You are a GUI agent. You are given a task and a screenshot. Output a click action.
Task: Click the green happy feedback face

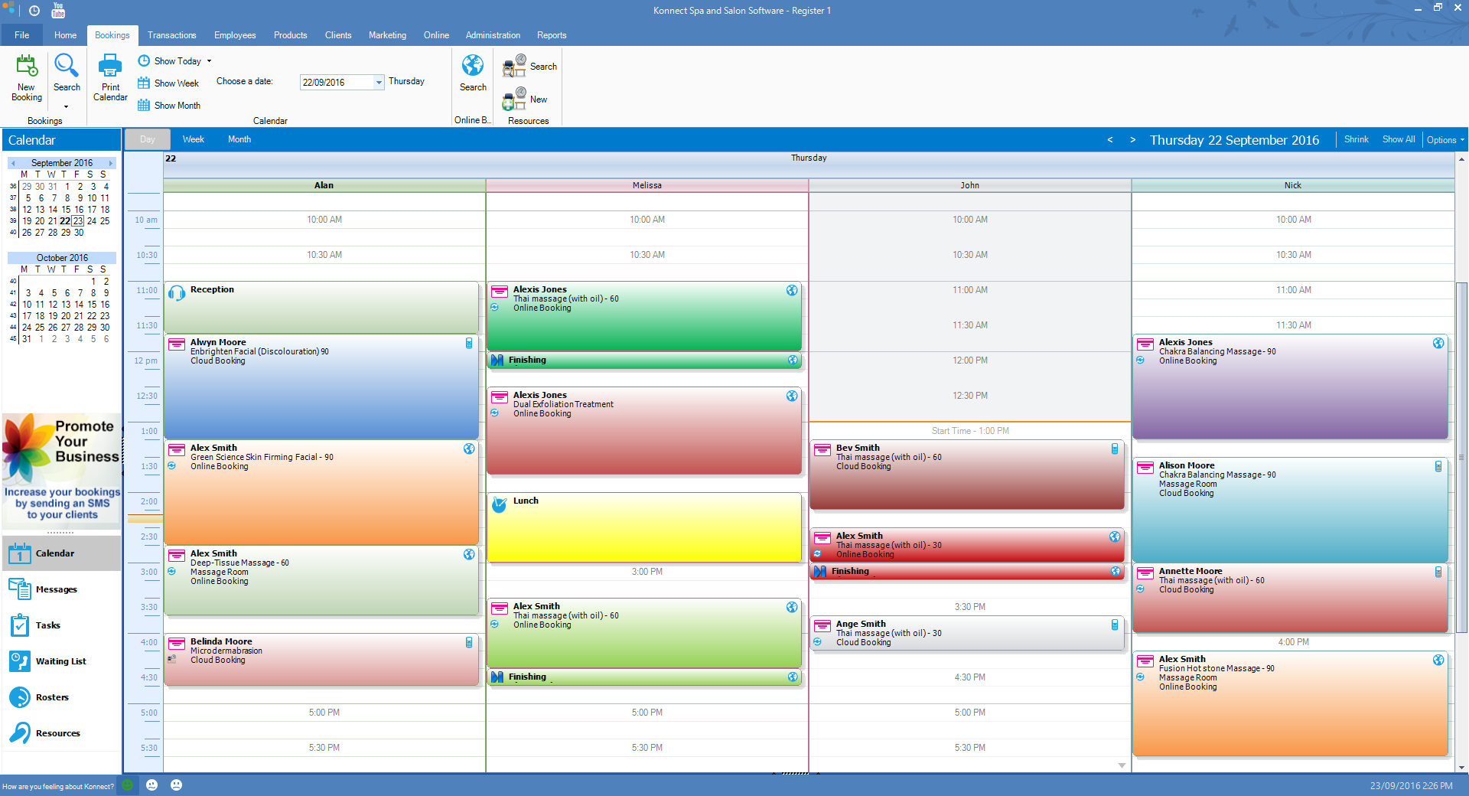click(128, 785)
